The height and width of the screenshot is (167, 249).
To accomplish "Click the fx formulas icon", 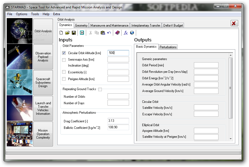I will [126, 33].
